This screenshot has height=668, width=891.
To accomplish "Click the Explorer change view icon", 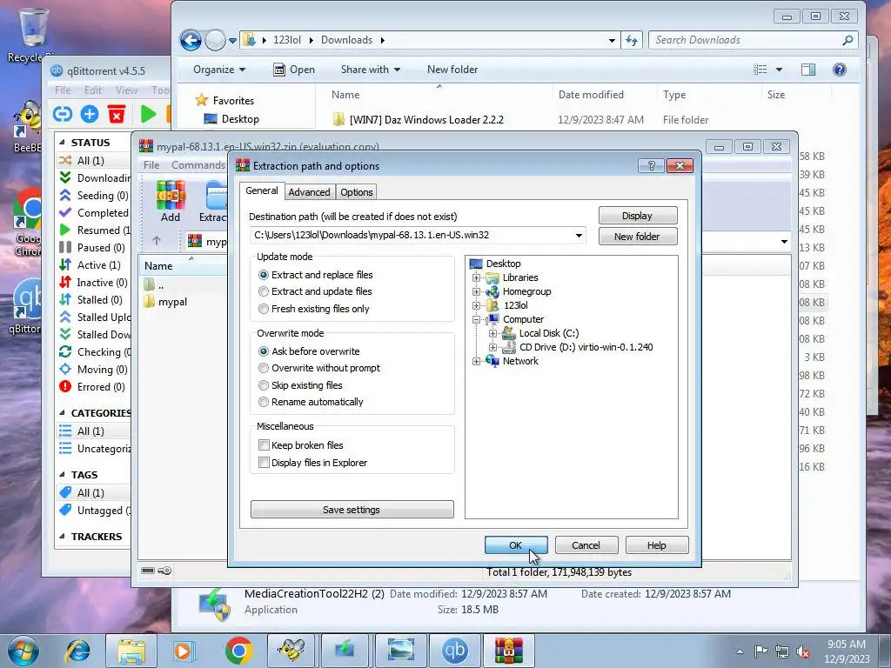I will click(x=760, y=70).
